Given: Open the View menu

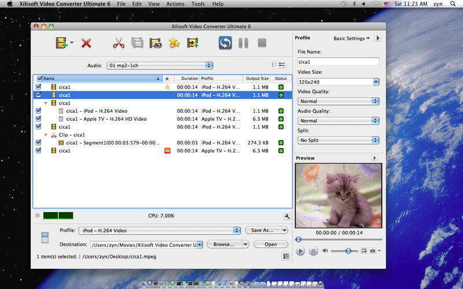Looking at the screenshot, I should click(154, 4).
